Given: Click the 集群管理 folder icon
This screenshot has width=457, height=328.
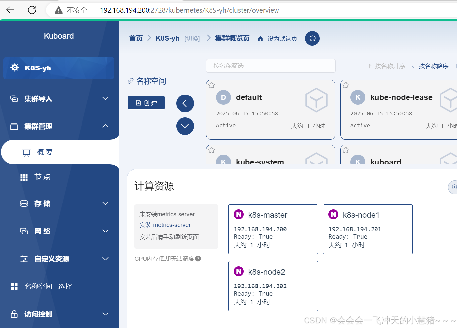Looking at the screenshot, I should pos(14,126).
